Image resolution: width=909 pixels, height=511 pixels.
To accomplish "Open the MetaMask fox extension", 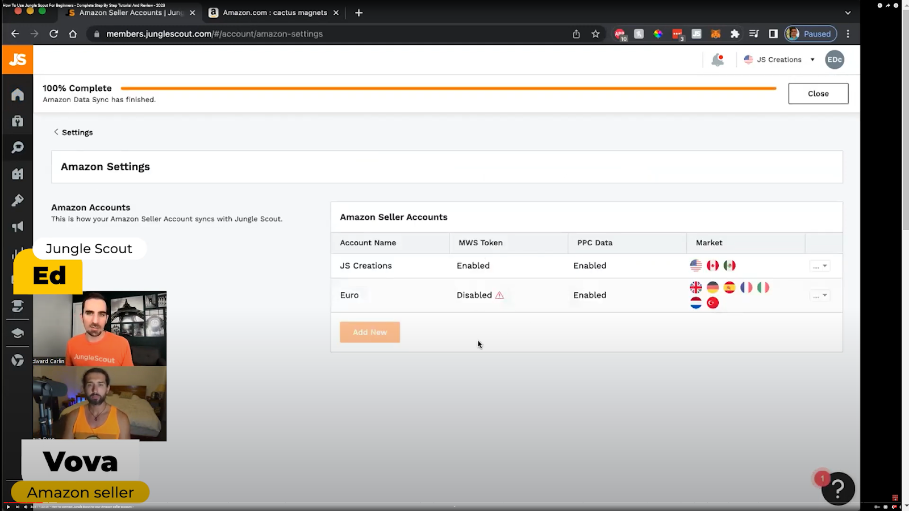I will [x=716, y=34].
